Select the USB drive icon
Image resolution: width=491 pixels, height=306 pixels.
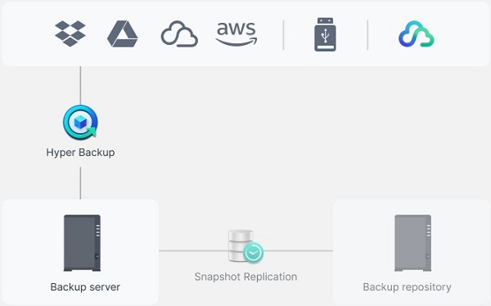point(326,34)
